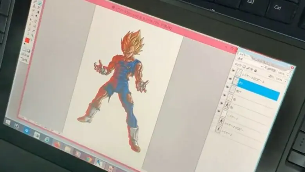Open File Explorer folder in taskbar
The height and width of the screenshot is (172, 305).
point(68,149)
